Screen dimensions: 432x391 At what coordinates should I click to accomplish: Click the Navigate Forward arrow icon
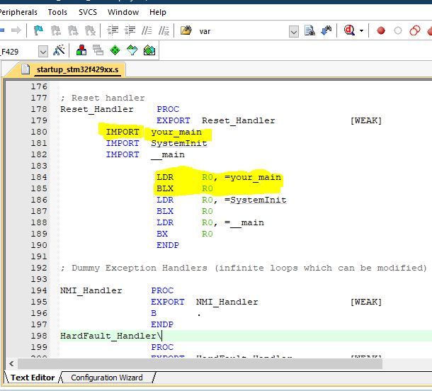point(16,30)
